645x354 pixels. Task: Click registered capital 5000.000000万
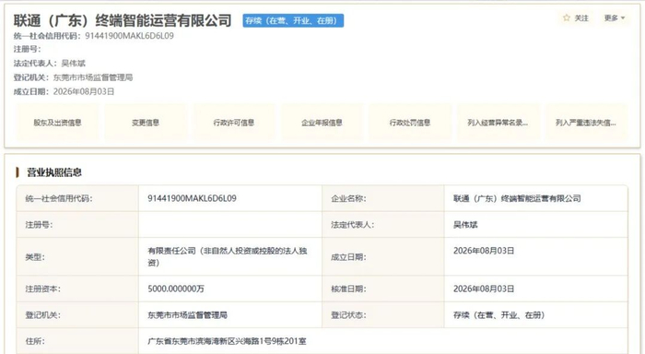tap(176, 289)
